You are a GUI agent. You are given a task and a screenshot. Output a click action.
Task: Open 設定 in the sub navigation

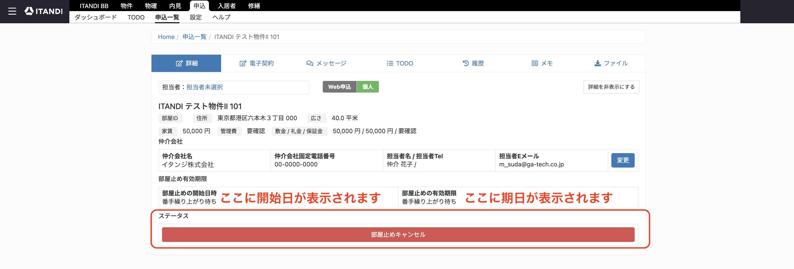[x=196, y=17]
